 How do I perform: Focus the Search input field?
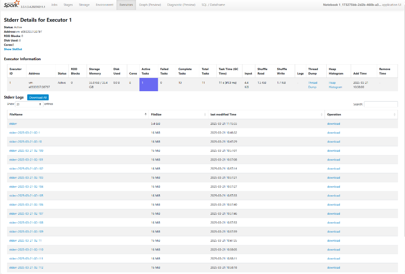tap(380, 104)
